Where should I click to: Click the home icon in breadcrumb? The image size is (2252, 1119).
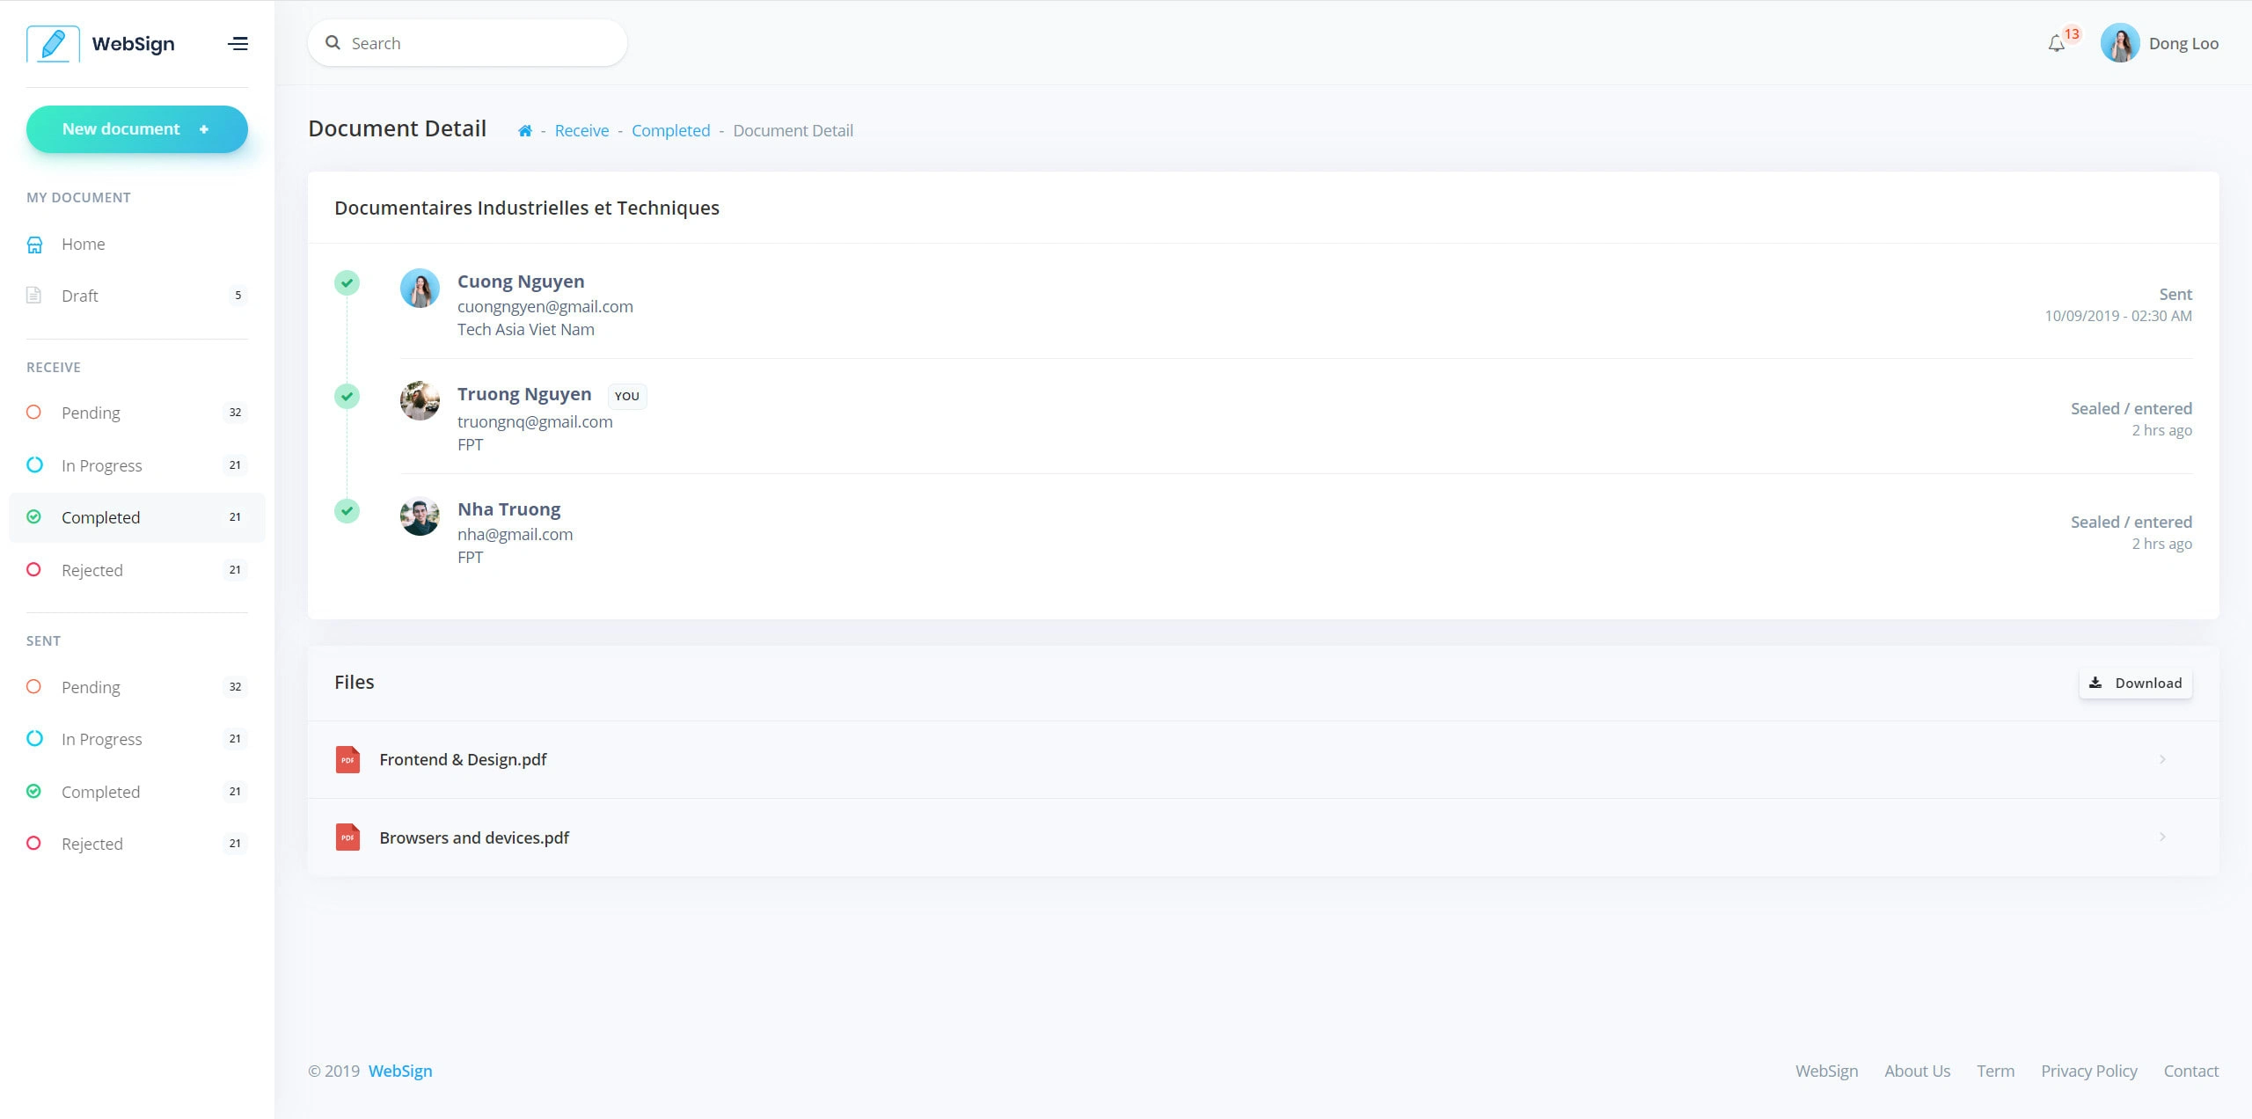(525, 131)
